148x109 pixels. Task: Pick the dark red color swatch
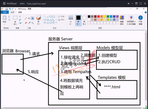click(95, 16)
